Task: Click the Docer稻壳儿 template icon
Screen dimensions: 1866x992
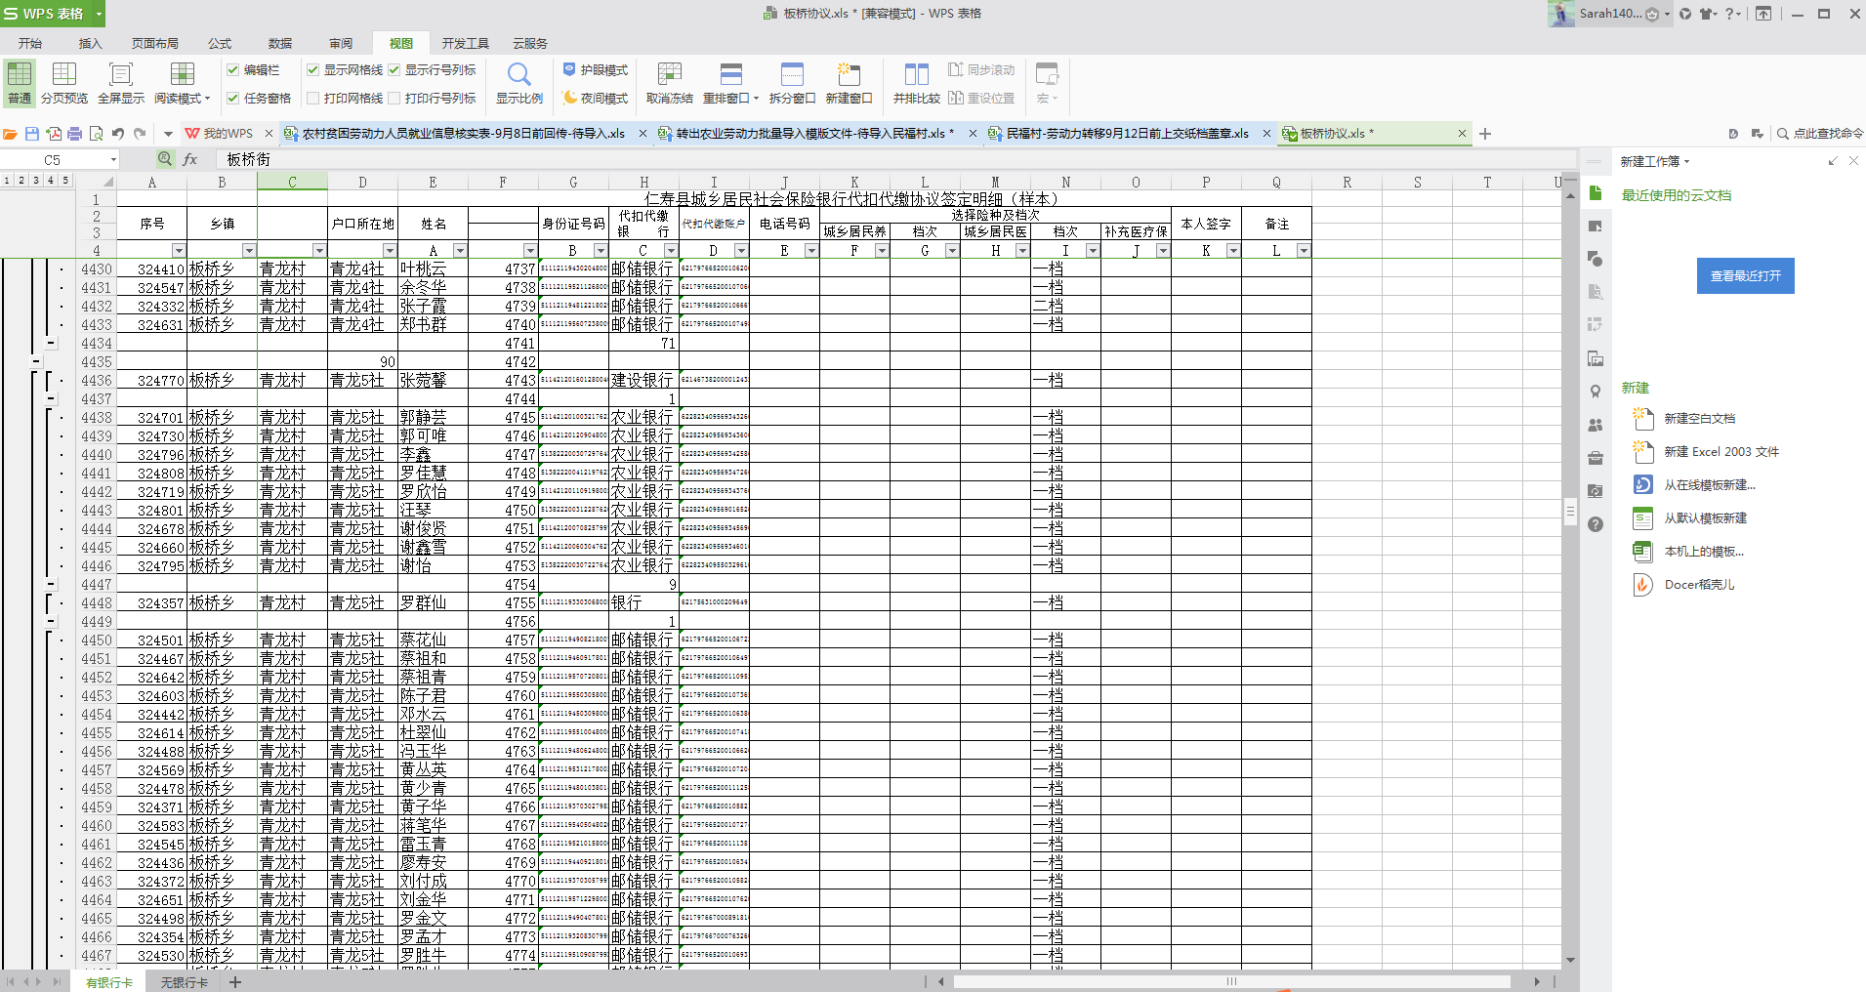Action: pos(1643,584)
